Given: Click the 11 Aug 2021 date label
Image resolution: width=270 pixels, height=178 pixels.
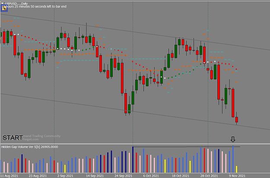Looking at the screenshot, I should coord(9,176).
